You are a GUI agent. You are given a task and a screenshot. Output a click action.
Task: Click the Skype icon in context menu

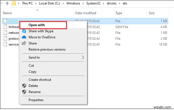click(24, 31)
